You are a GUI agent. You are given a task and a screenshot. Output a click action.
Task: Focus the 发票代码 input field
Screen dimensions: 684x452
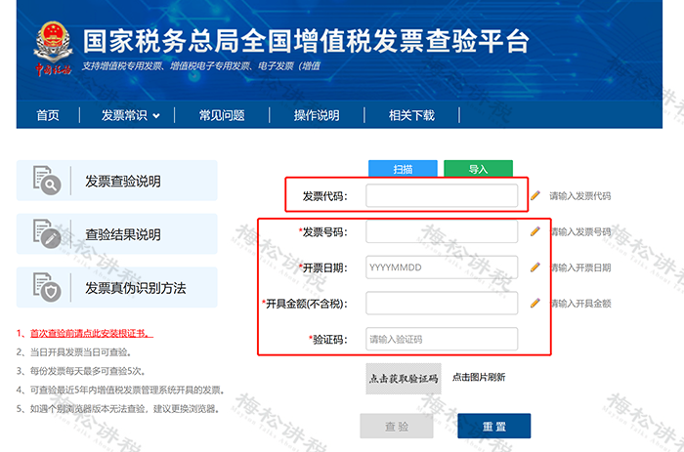click(442, 195)
